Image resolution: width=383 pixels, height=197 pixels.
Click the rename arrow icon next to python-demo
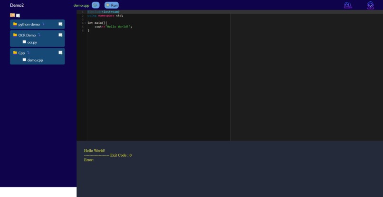43,24
